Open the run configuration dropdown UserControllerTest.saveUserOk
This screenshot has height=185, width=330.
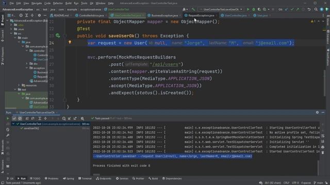[x=221, y=9]
